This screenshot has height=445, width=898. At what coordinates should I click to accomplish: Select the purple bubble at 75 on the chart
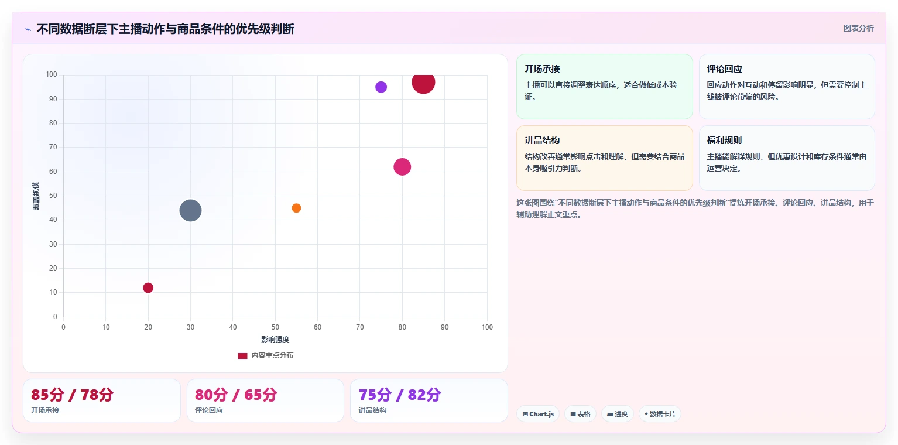click(381, 87)
